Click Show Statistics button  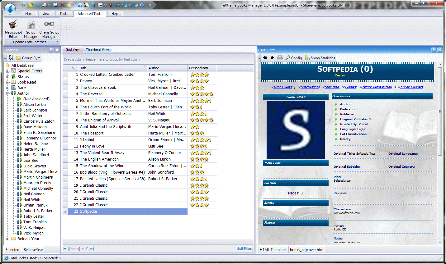[x=320, y=58]
